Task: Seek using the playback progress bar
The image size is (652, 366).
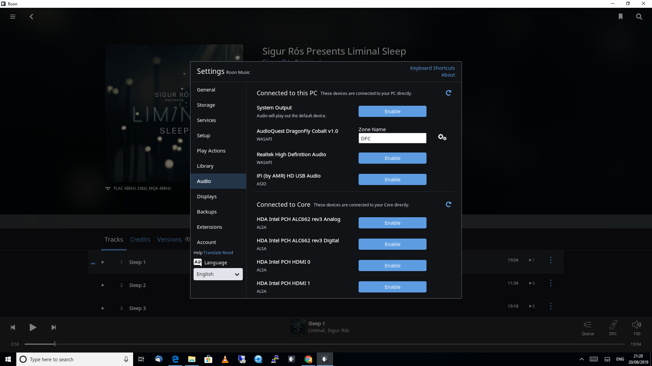Action: pyautogui.click(x=325, y=344)
